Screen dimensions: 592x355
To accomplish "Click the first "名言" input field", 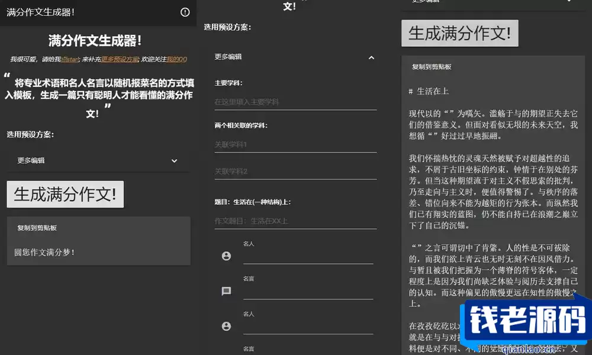I will click(x=308, y=292).
